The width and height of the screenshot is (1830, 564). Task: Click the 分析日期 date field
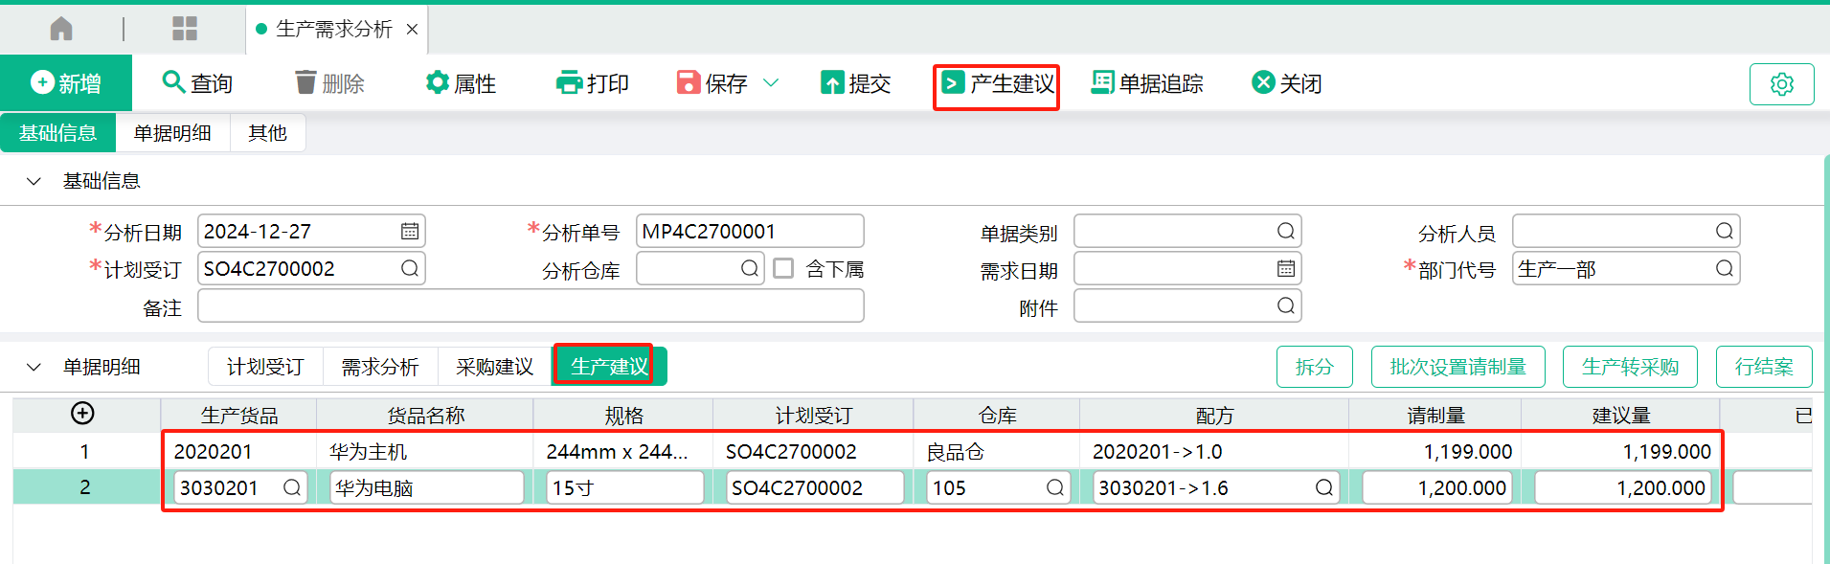pyautogui.click(x=311, y=231)
